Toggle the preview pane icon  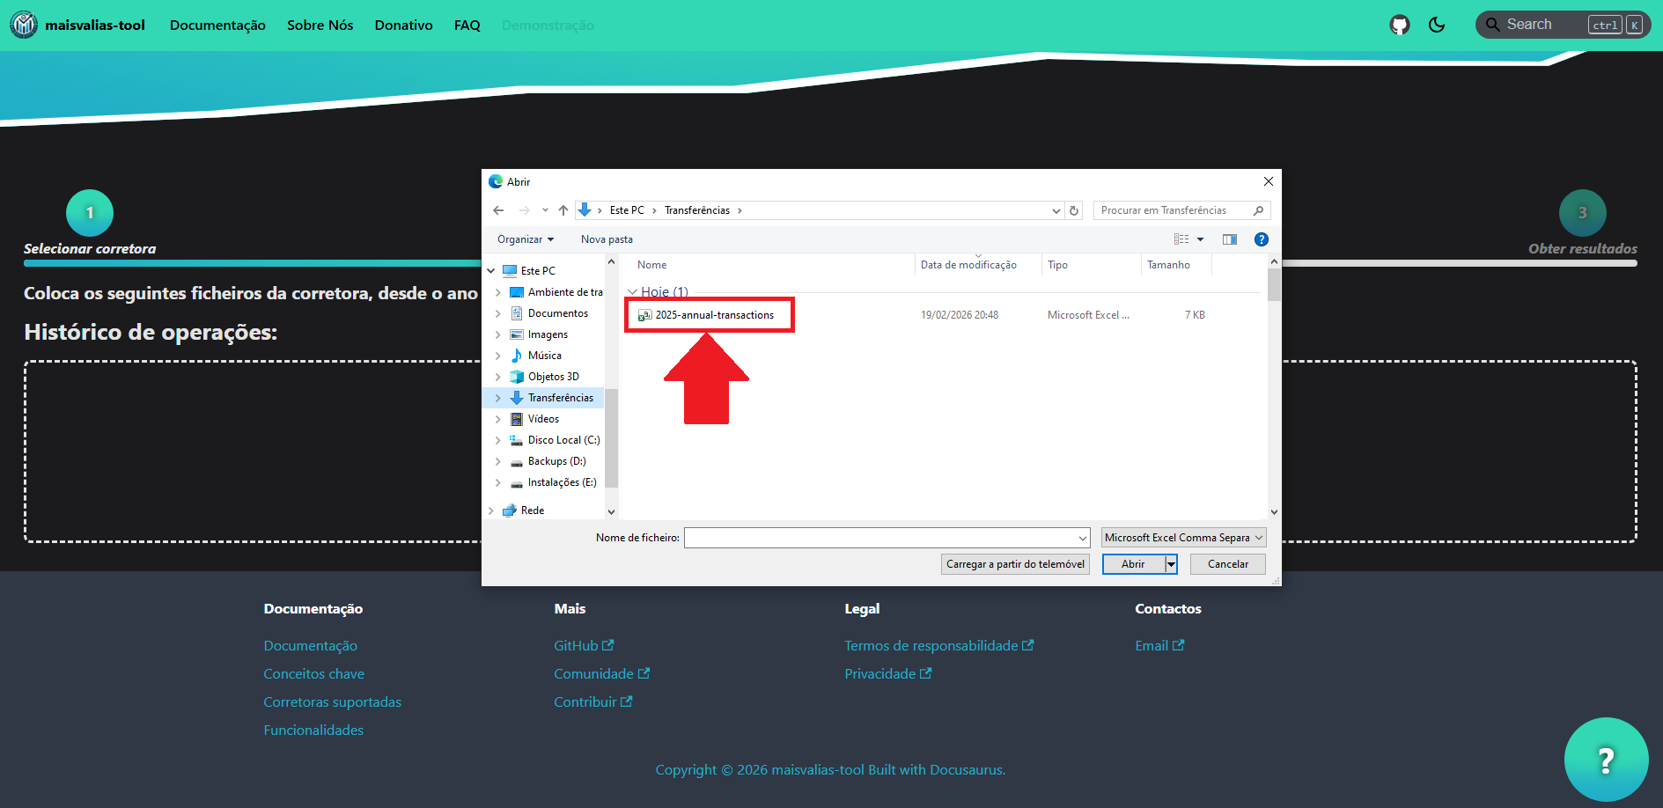click(1230, 239)
